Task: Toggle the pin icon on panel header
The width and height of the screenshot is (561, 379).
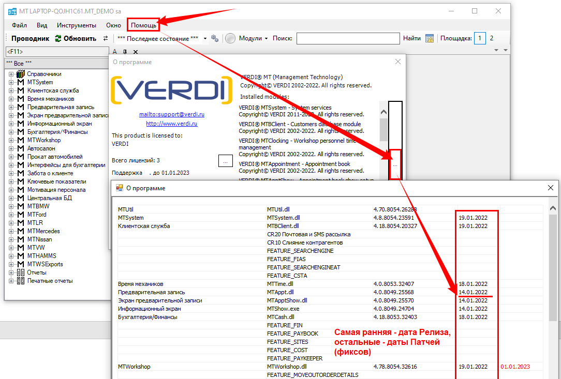Action: 124,52
